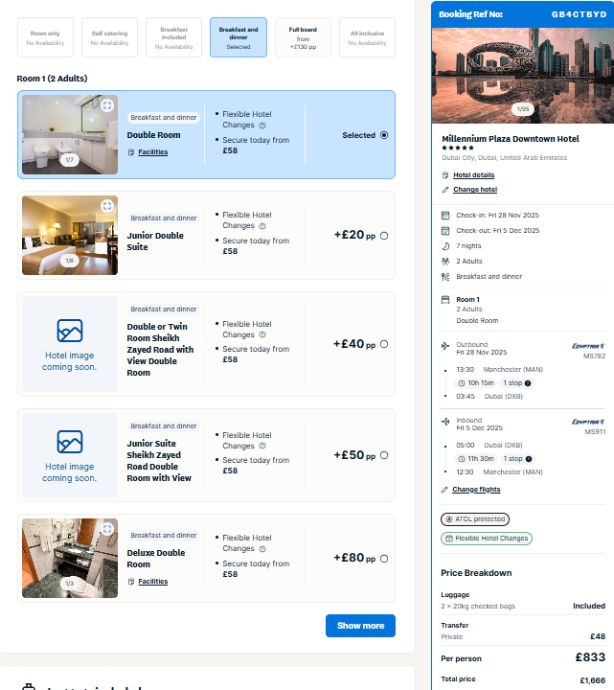
Task: Open info icon for Junior Suite Sheikh Zayed Flexible Changes
Action: [262, 446]
